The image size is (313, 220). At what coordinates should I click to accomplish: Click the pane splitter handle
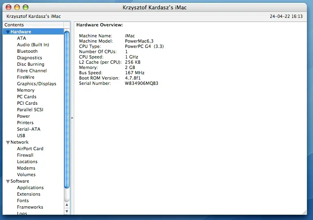click(72, 118)
